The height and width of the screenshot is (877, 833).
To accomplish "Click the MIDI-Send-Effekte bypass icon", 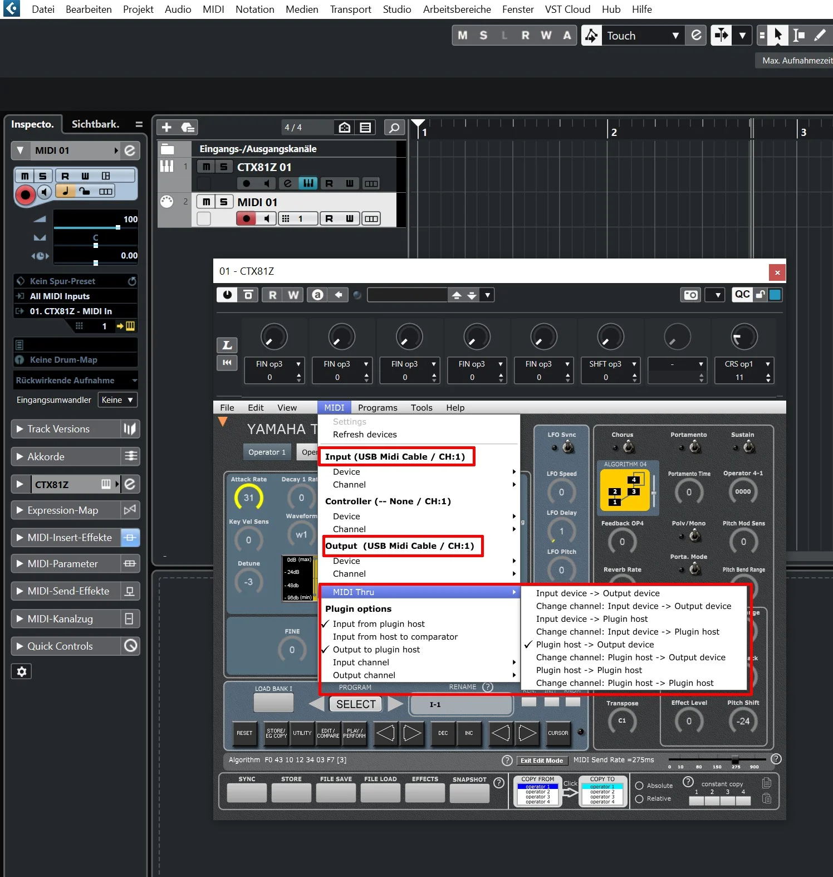I will point(130,591).
